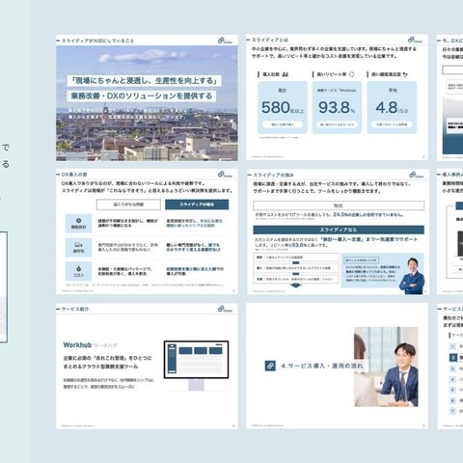Click the 4.サービス導入・運用の流れ heading text
This screenshot has height=463, width=463.
point(321,366)
